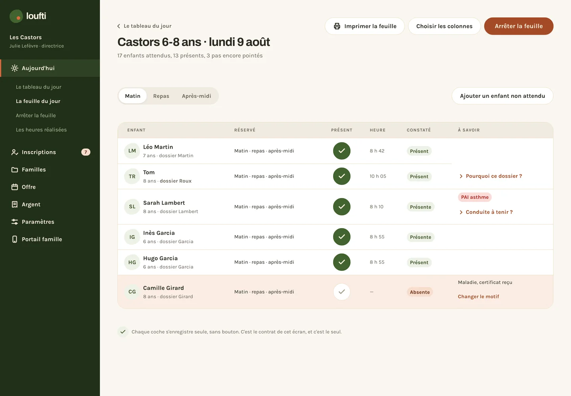
Task: Click Ajouter un enfant non attendu
Action: (x=502, y=96)
